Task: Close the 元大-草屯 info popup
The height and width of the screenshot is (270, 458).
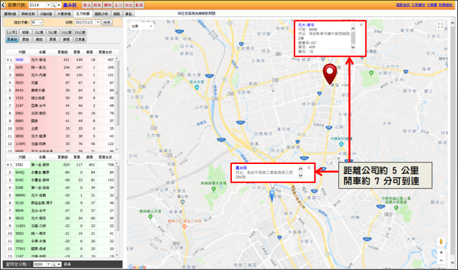Action: pyautogui.click(x=361, y=25)
